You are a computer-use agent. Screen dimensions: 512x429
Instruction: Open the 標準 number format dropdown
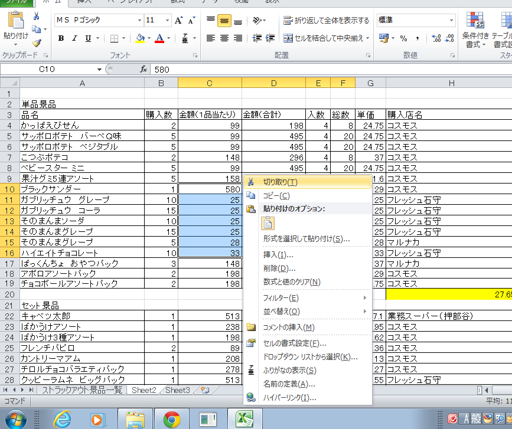click(x=452, y=20)
